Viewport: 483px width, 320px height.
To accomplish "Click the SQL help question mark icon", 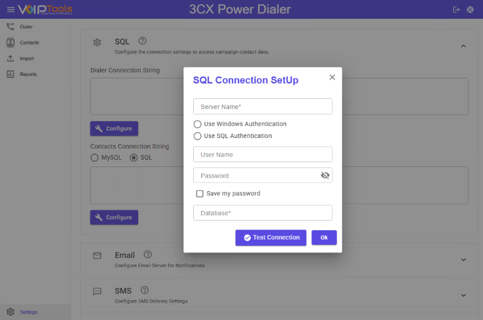I will [x=142, y=41].
